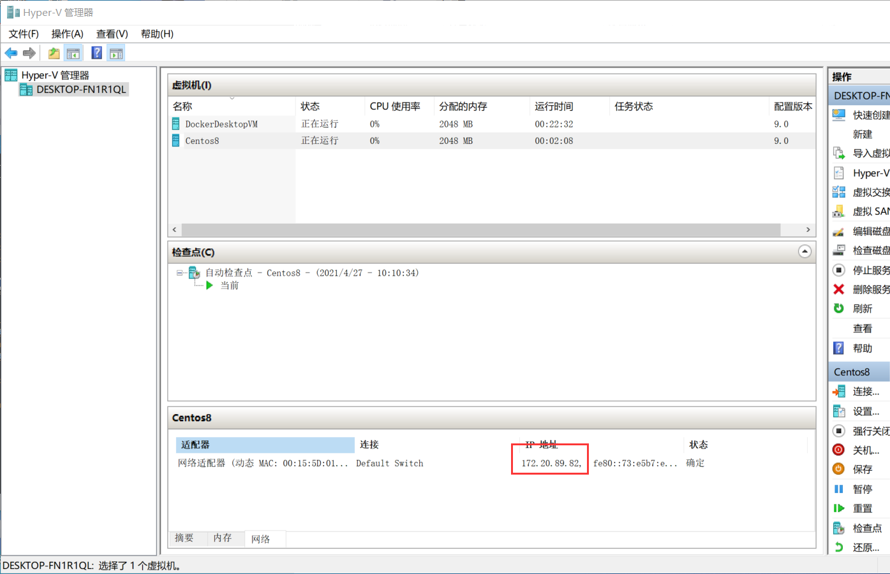Collapse the 自动检查点 - Centos8 tree node
The height and width of the screenshot is (574, 890).
pos(179,272)
